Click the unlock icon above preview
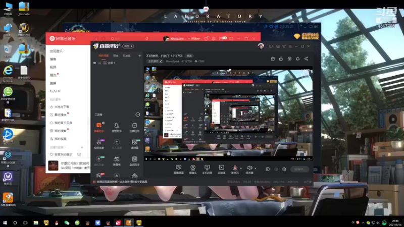 pyautogui.click(x=281, y=59)
